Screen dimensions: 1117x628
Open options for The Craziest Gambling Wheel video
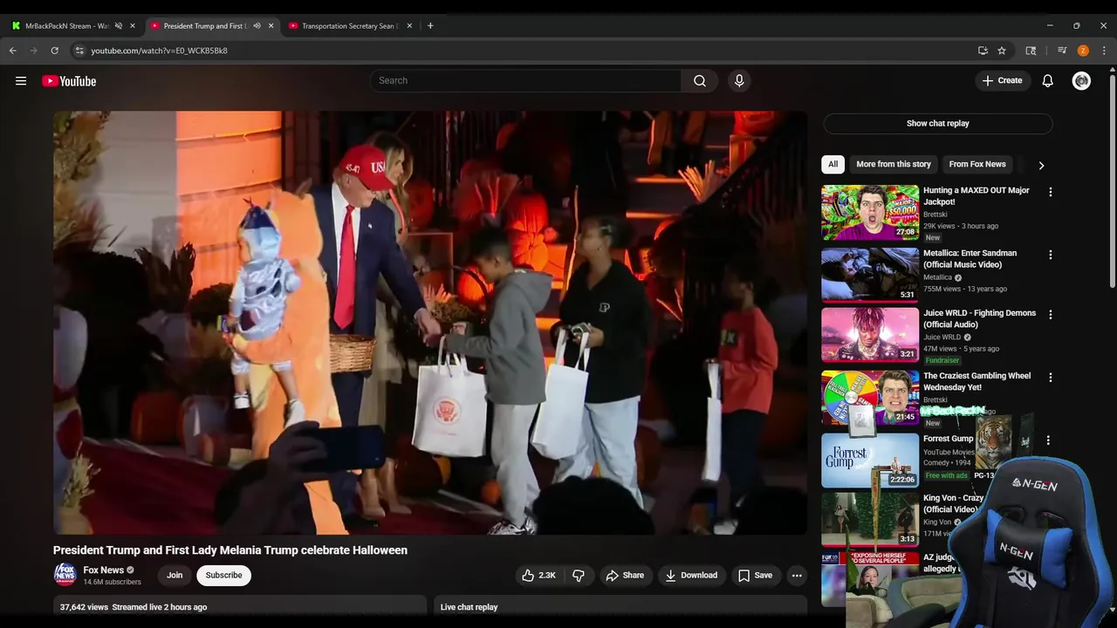pos(1051,378)
